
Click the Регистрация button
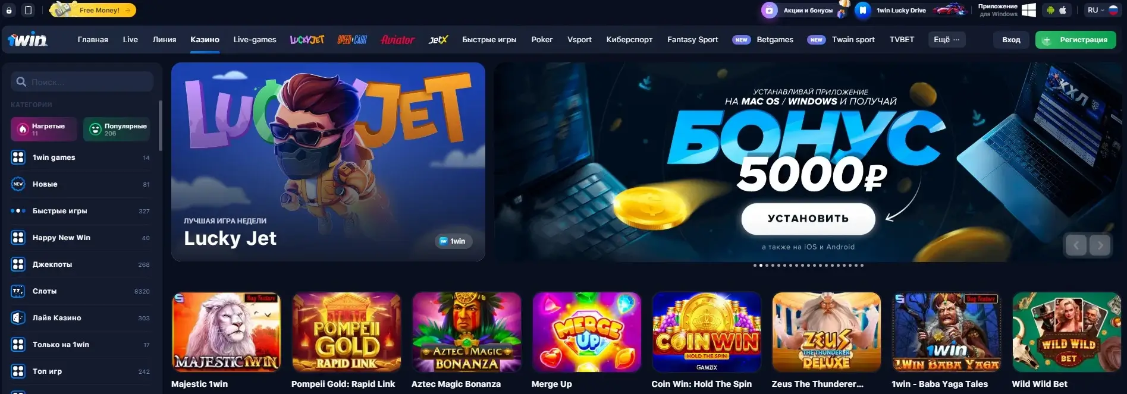coord(1076,40)
